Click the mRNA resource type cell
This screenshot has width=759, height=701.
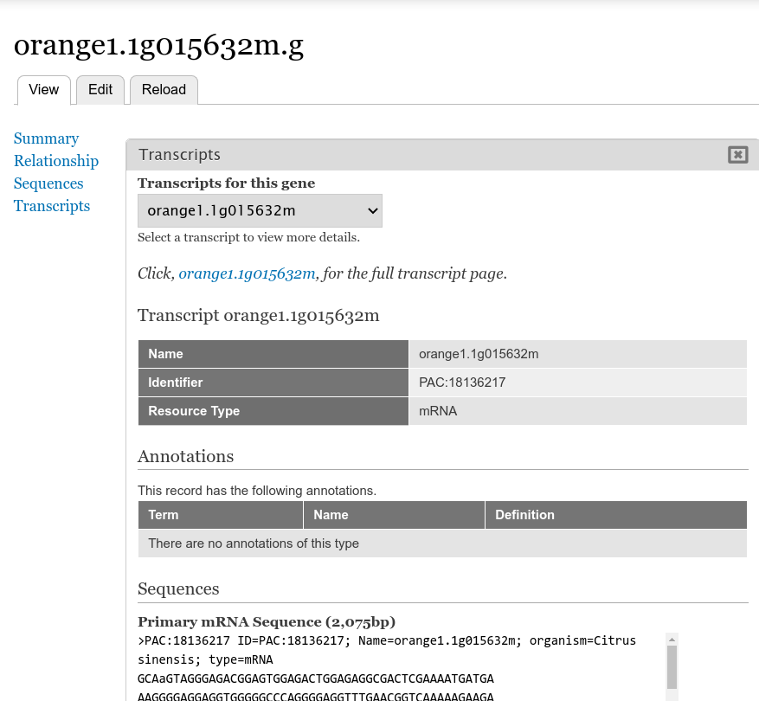(438, 411)
